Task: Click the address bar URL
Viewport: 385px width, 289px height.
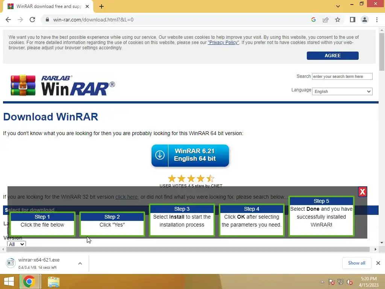Action: [x=93, y=20]
